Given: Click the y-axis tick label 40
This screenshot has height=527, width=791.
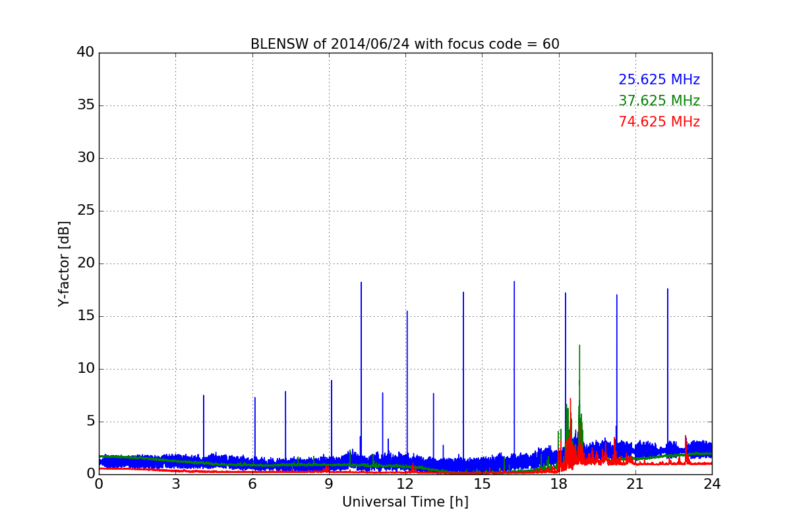Looking at the screenshot, I should tap(86, 53).
